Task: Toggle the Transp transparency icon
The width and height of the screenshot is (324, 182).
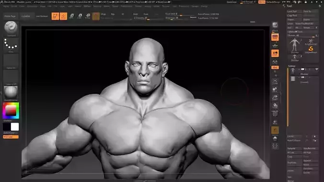Action: [275, 122]
